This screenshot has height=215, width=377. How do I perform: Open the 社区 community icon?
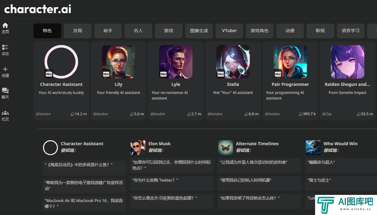5,113
